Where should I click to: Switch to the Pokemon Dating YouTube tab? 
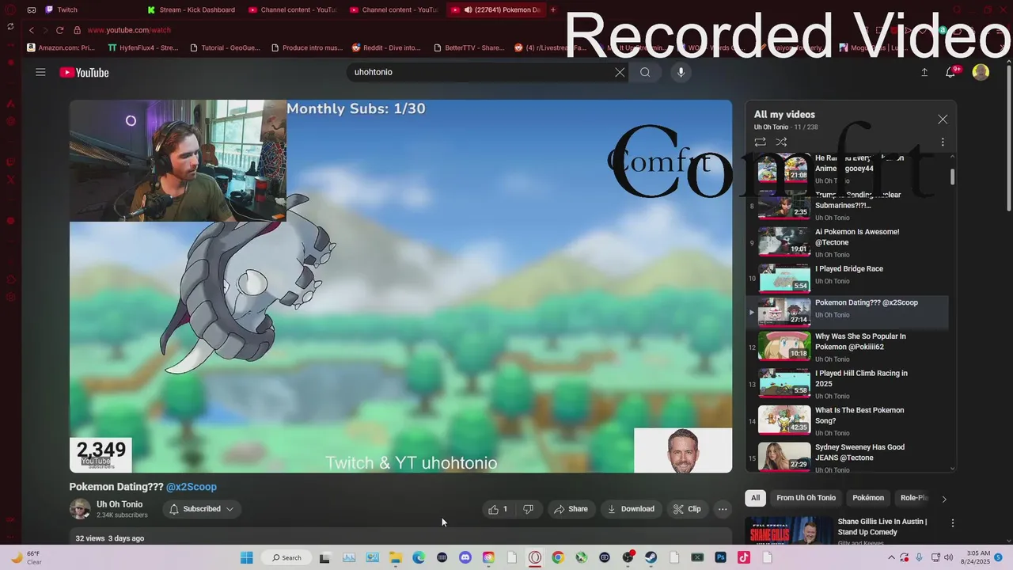(496, 9)
